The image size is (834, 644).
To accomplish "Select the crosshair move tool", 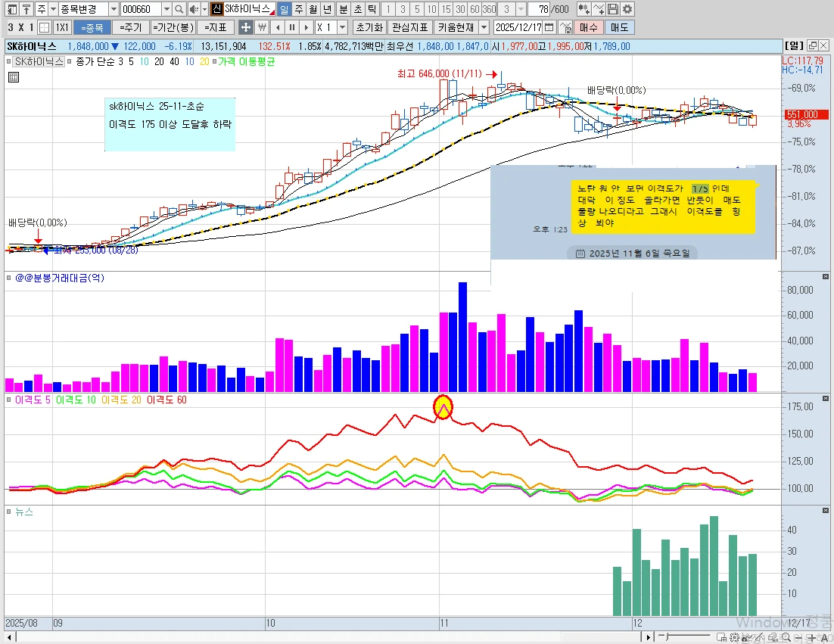I will [x=246, y=27].
